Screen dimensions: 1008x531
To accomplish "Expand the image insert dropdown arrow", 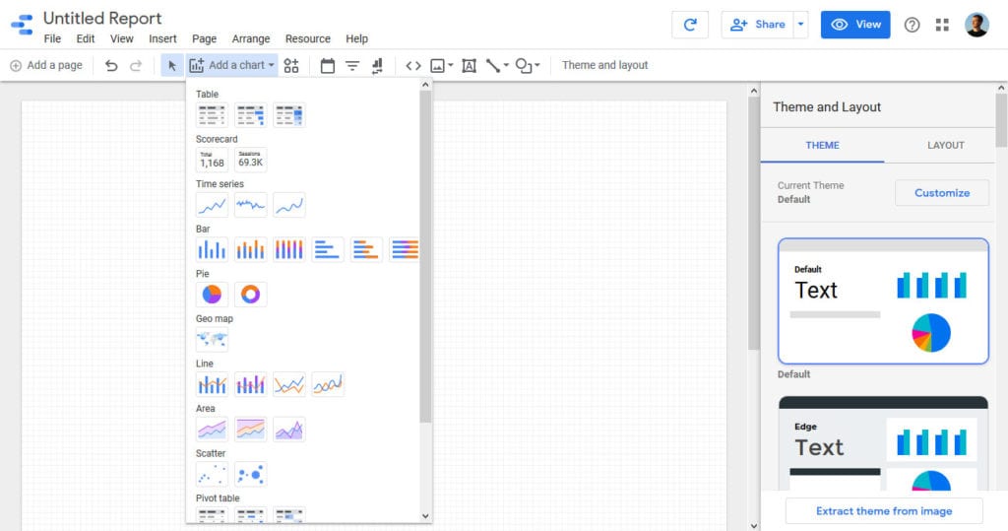I will (x=450, y=65).
